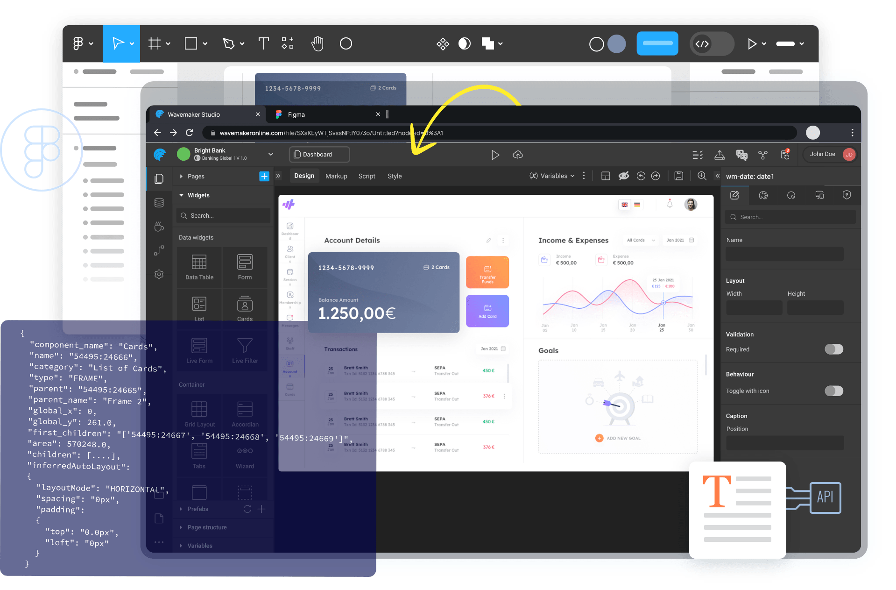Toggle the 'Toggle with icon' switch
The height and width of the screenshot is (590, 896).
tap(833, 391)
